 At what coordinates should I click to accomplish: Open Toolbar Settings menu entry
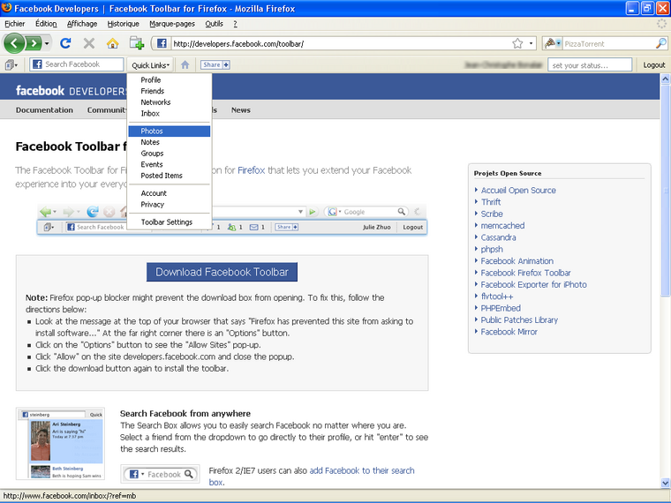click(x=169, y=222)
